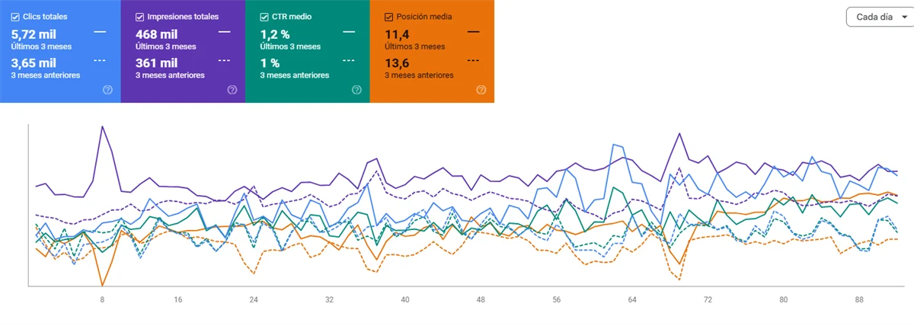This screenshot has height=326, width=914.
Task: Click the dashed line legend beside 13,6
Action: pos(473,59)
